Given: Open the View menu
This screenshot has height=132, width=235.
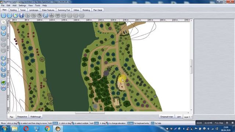Looking at the screenshot, I should tap(30, 5).
